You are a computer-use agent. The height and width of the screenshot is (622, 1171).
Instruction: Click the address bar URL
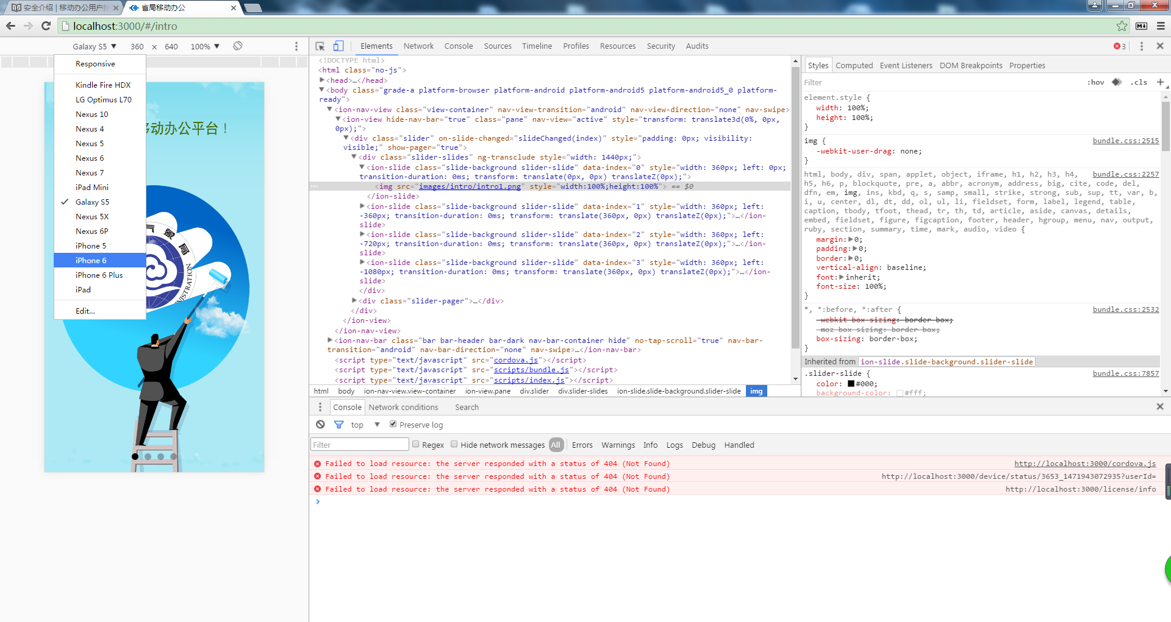[x=125, y=26]
